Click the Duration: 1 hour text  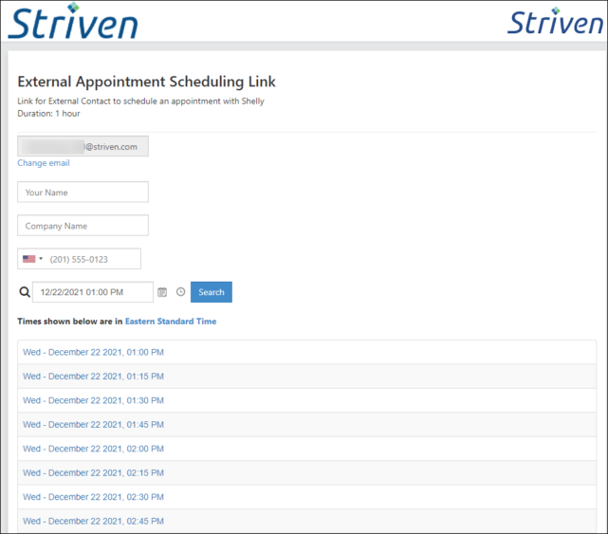(49, 114)
